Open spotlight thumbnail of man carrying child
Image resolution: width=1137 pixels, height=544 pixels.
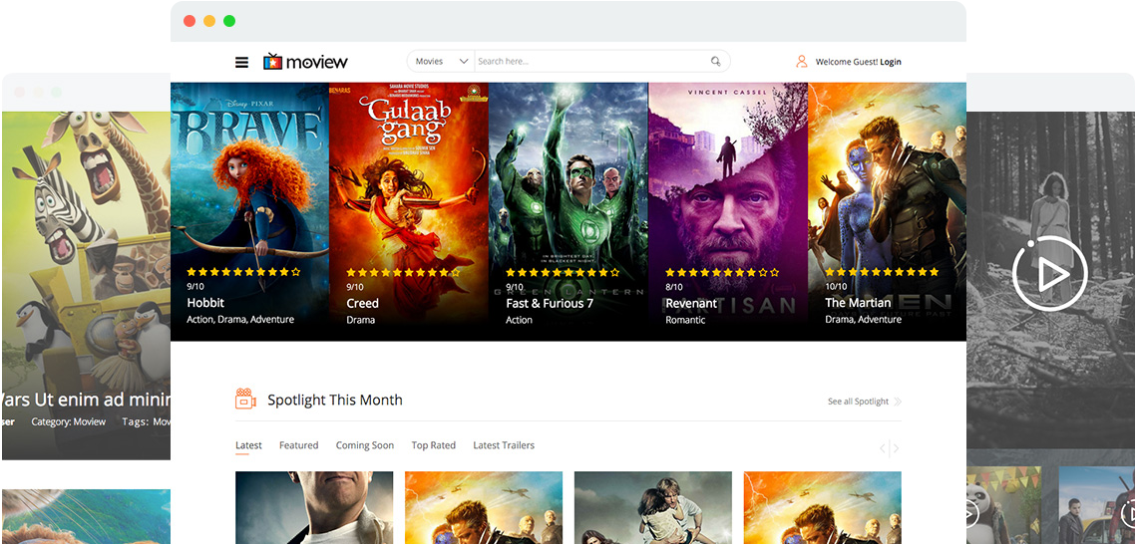[653, 507]
